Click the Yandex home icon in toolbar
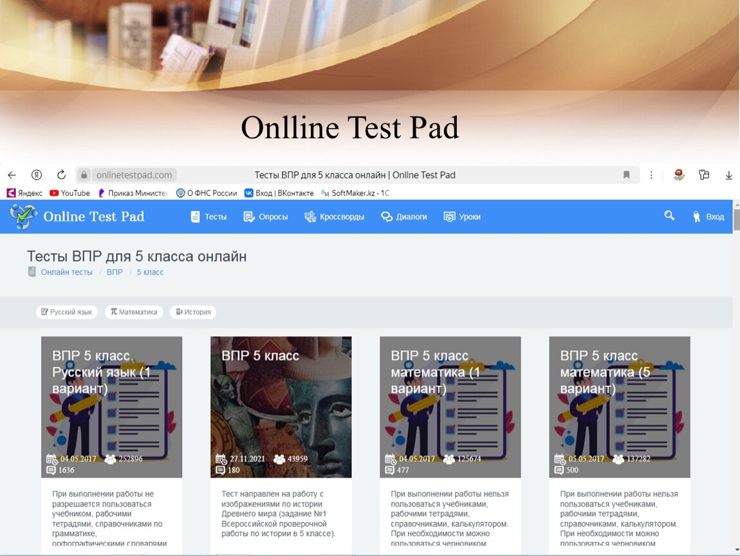This screenshot has height=556, width=740. point(37,175)
